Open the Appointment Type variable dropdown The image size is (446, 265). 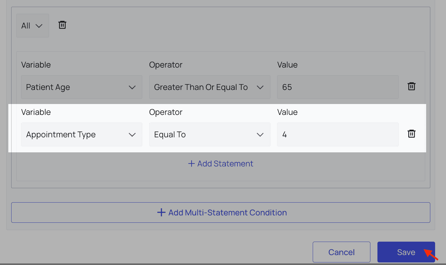[x=81, y=134]
